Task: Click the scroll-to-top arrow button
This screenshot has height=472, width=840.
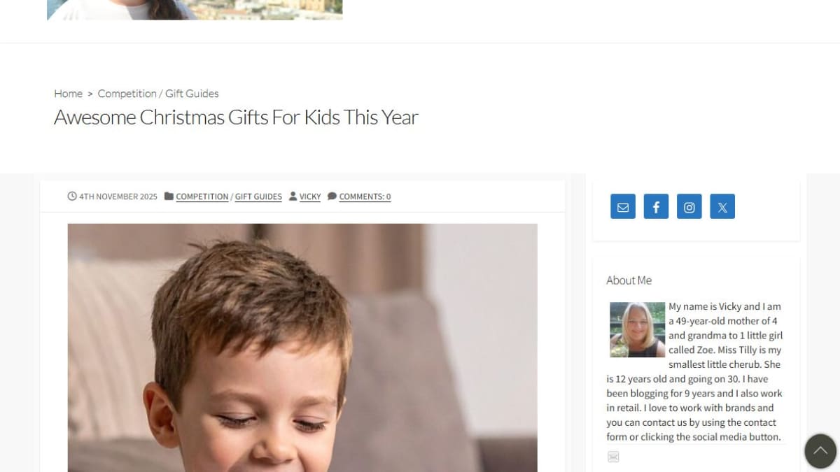Action: [820, 451]
